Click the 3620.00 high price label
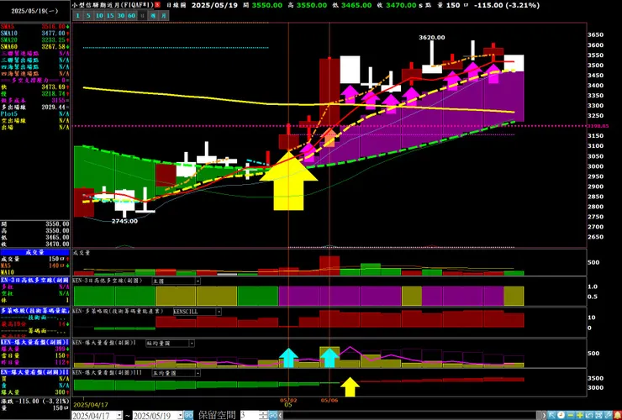Viewport: 622px width, 420px height. click(x=431, y=37)
